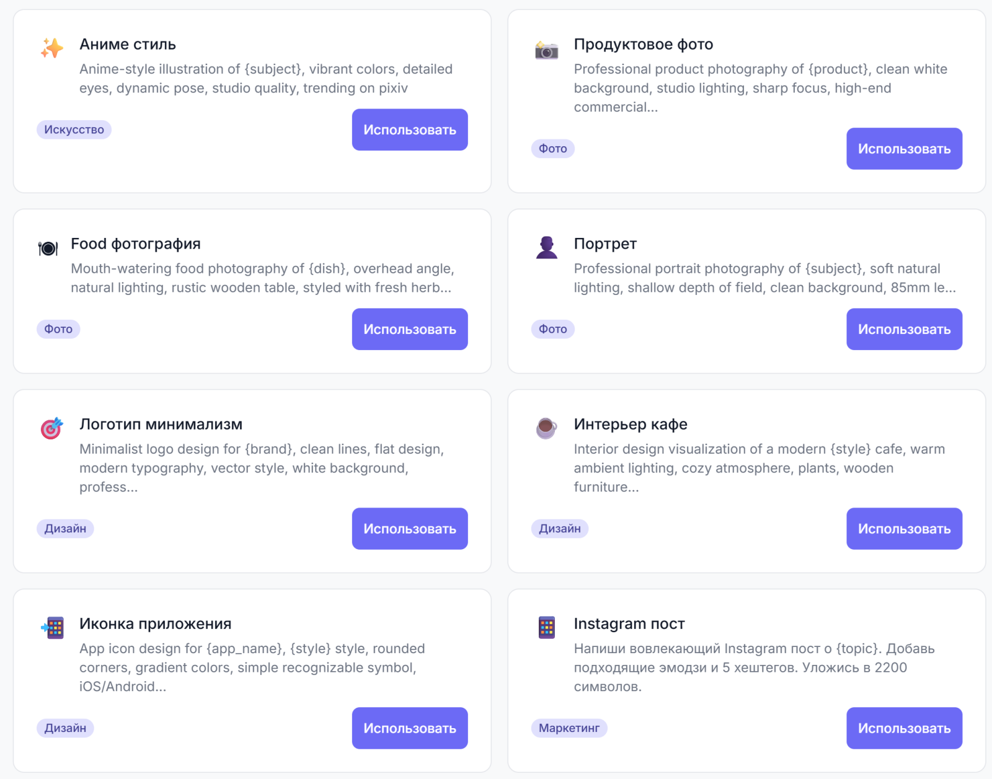This screenshot has width=992, height=779.
Task: Click the plate icon of Food фотография
Action: [48, 249]
